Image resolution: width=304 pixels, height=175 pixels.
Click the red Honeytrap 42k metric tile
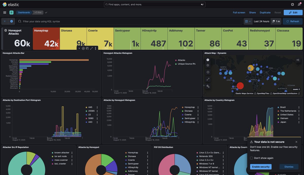click(x=46, y=39)
